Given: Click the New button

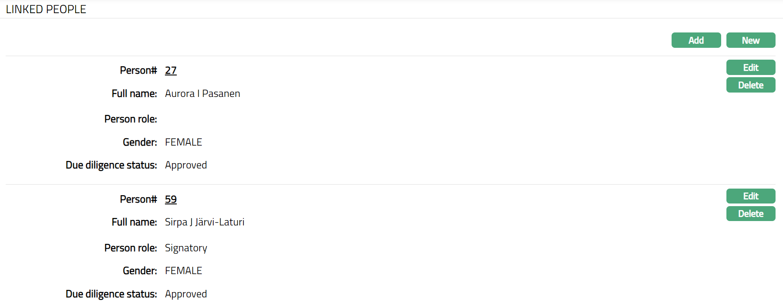Looking at the screenshot, I should pyautogui.click(x=751, y=40).
